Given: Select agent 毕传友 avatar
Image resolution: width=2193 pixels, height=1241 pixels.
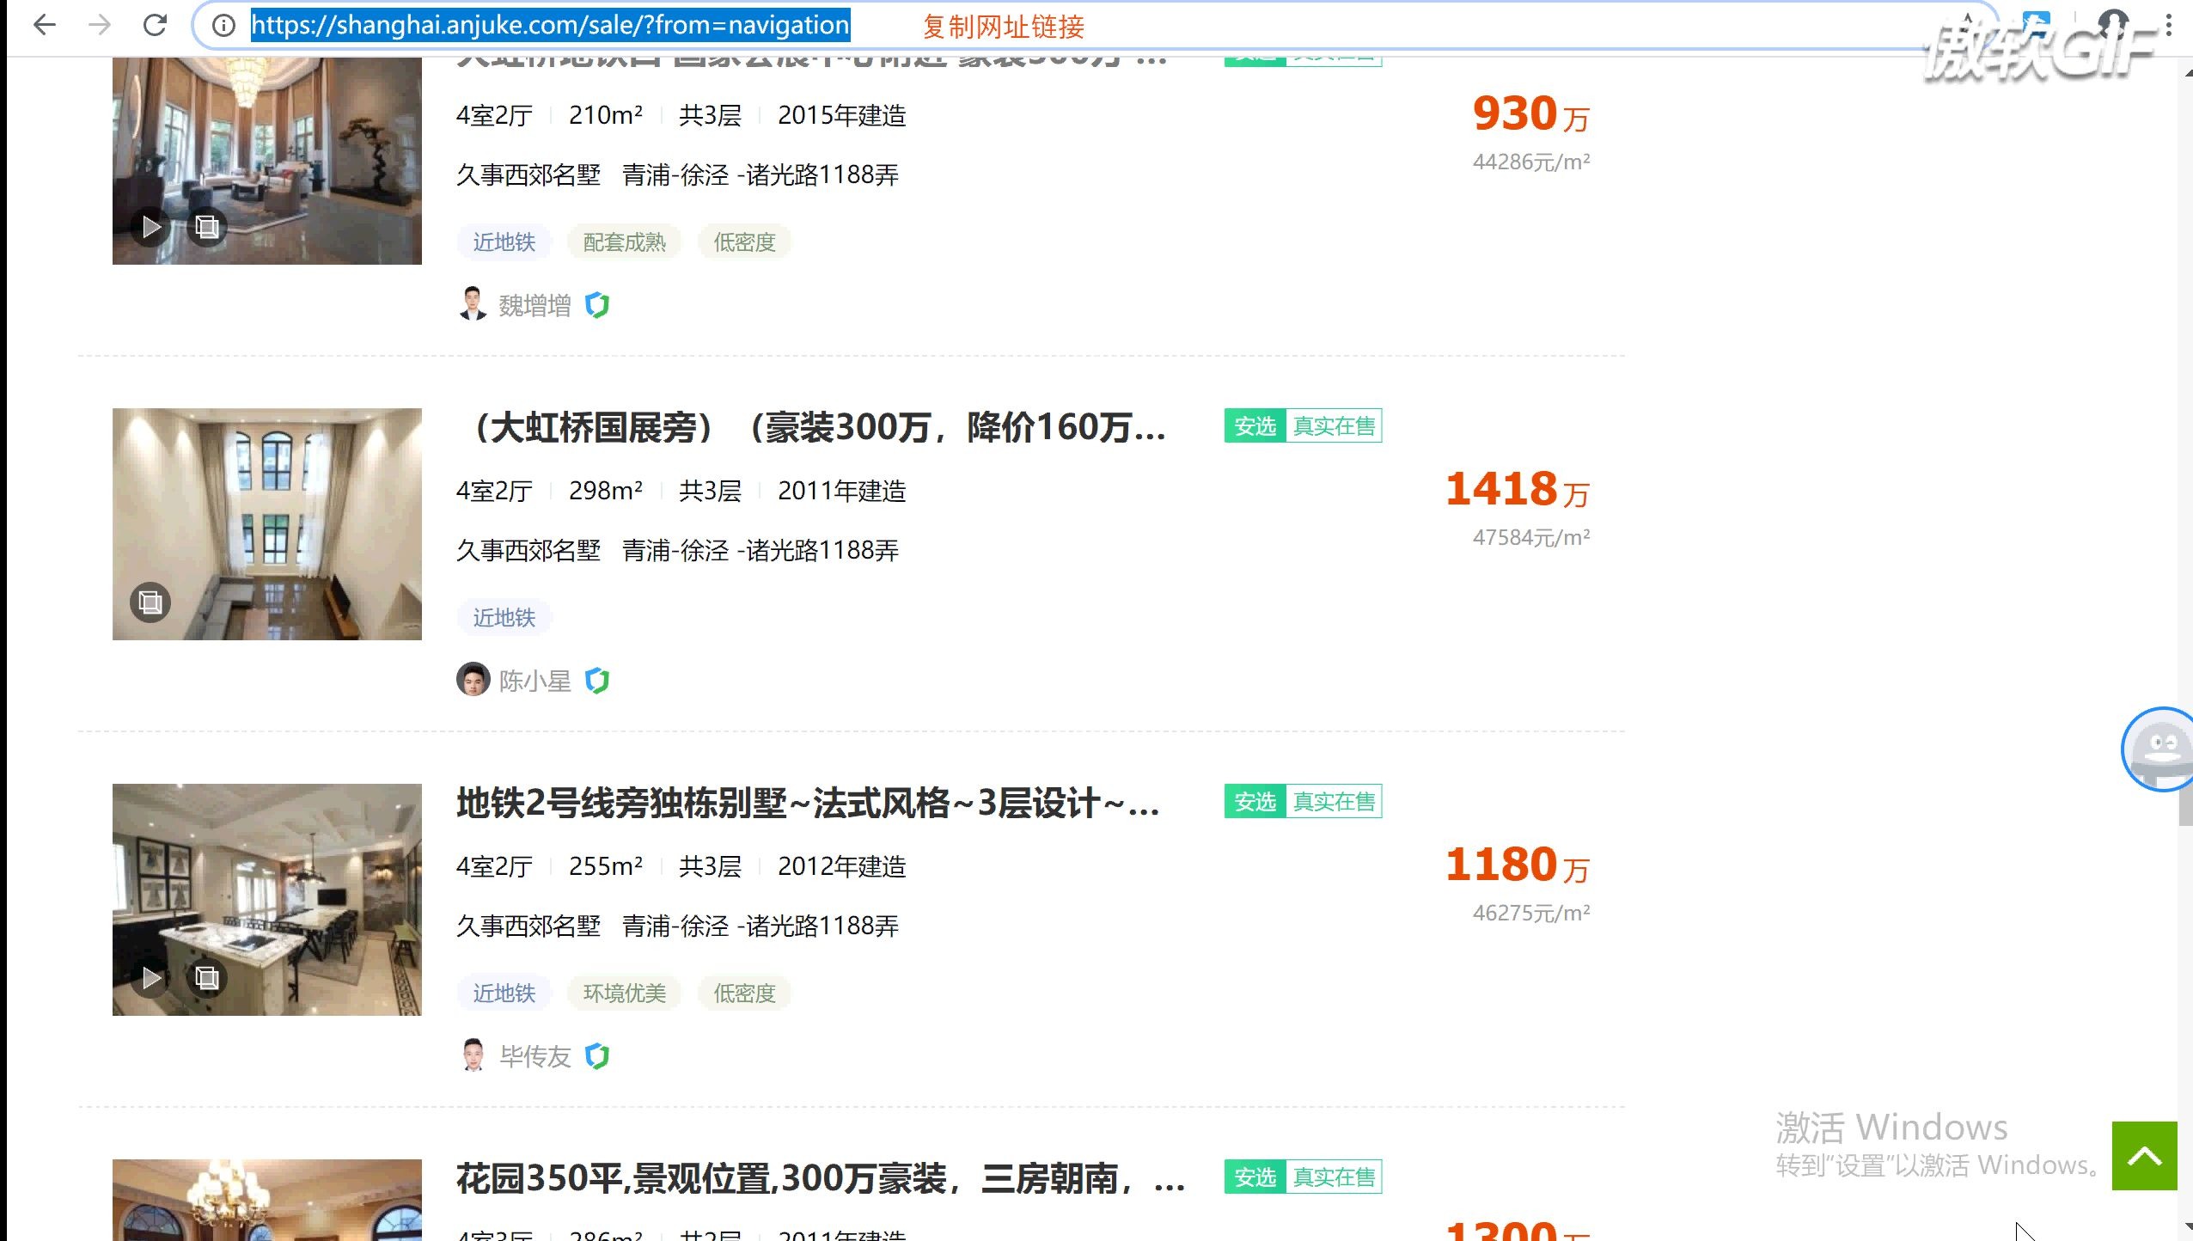Looking at the screenshot, I should coord(473,1055).
